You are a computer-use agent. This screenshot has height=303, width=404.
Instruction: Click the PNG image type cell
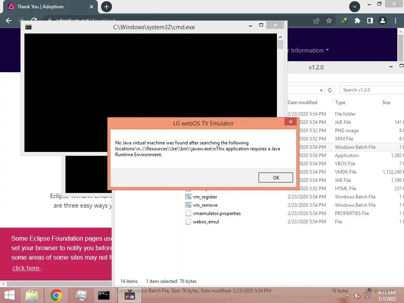[x=347, y=130]
